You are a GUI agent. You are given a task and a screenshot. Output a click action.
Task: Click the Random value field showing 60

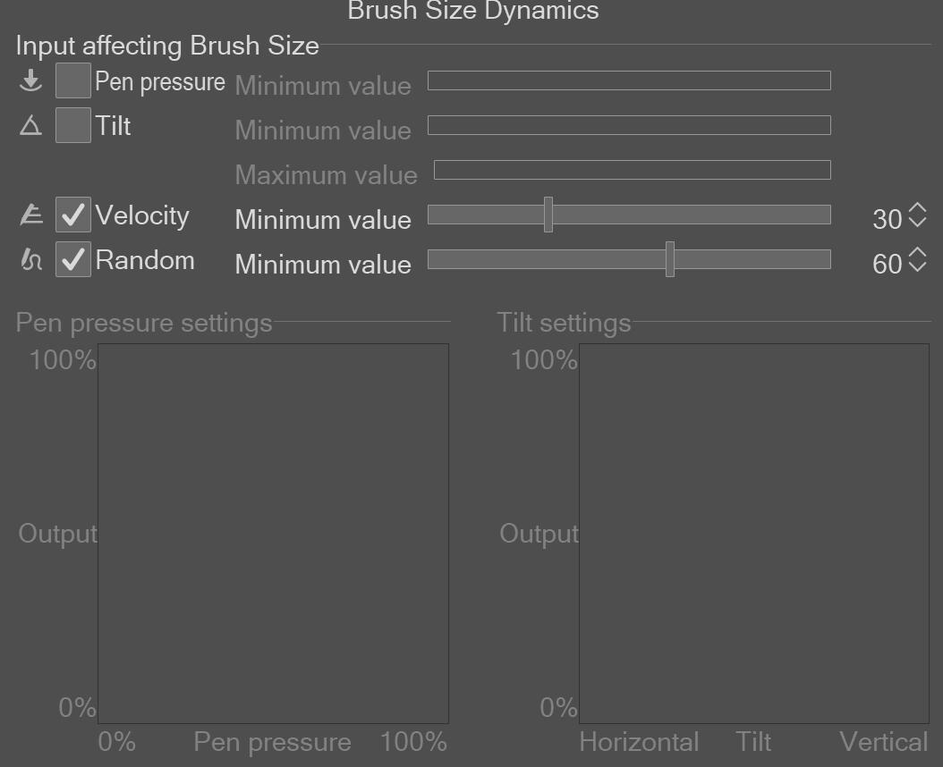(x=887, y=264)
